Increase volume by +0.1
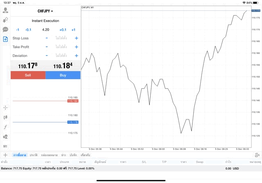The width and height of the screenshot is (262, 183). (x=63, y=29)
